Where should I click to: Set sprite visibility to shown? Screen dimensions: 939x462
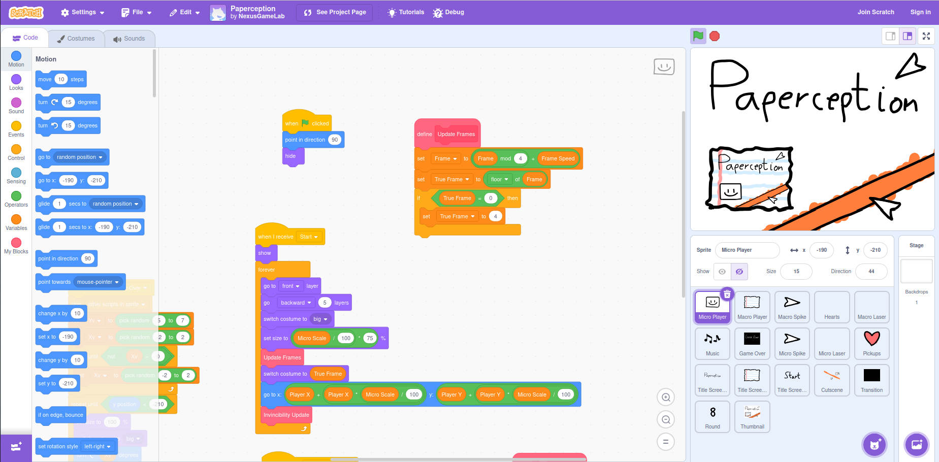[722, 272]
